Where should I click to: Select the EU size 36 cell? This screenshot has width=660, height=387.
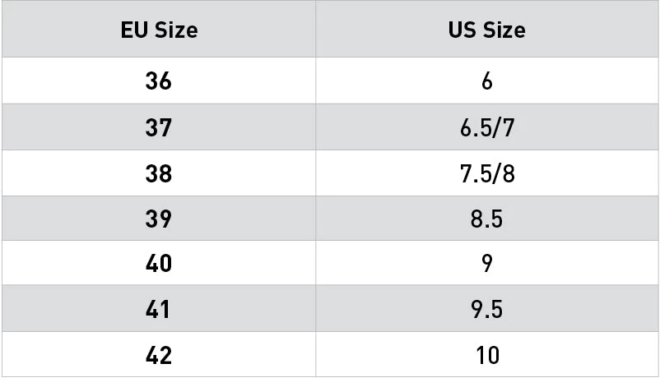pos(159,81)
